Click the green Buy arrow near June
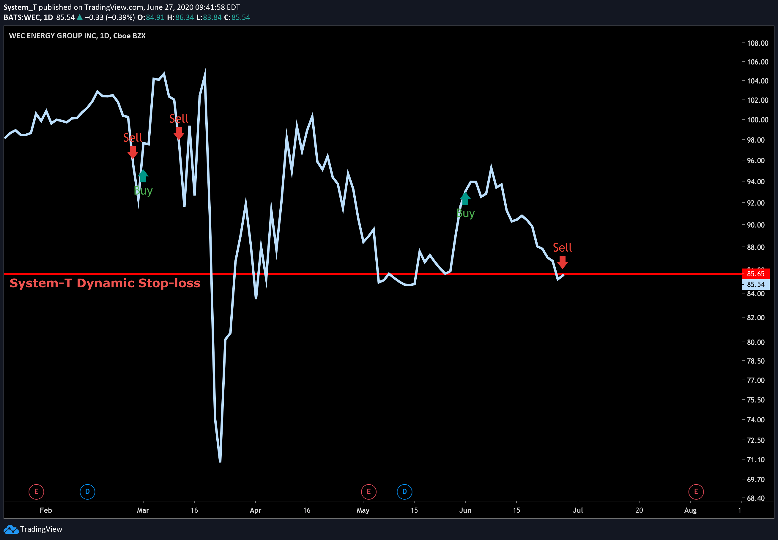The image size is (778, 540). (x=465, y=199)
